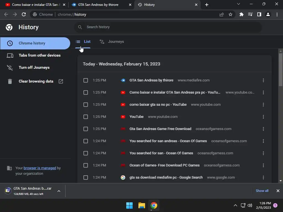The height and width of the screenshot is (212, 283).
Task: Open actions menu for 'You searched for san andreas'
Action: pyautogui.click(x=263, y=141)
